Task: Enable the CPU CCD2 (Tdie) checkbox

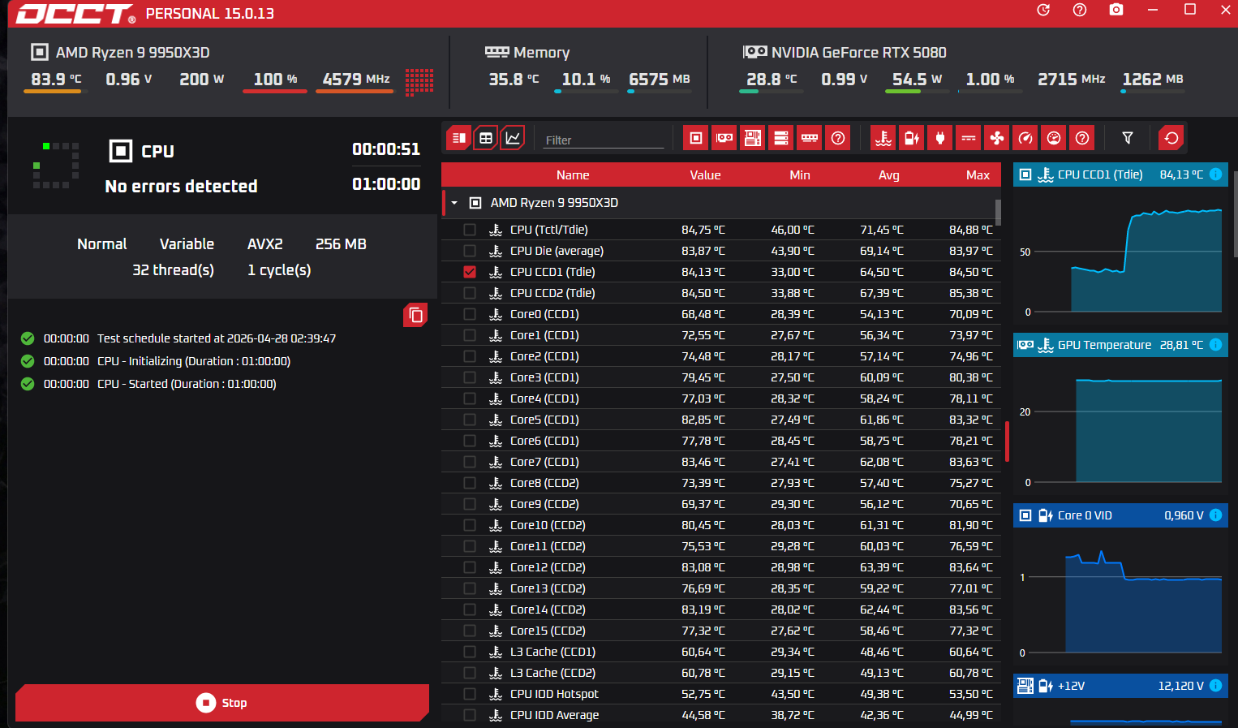Action: (470, 293)
